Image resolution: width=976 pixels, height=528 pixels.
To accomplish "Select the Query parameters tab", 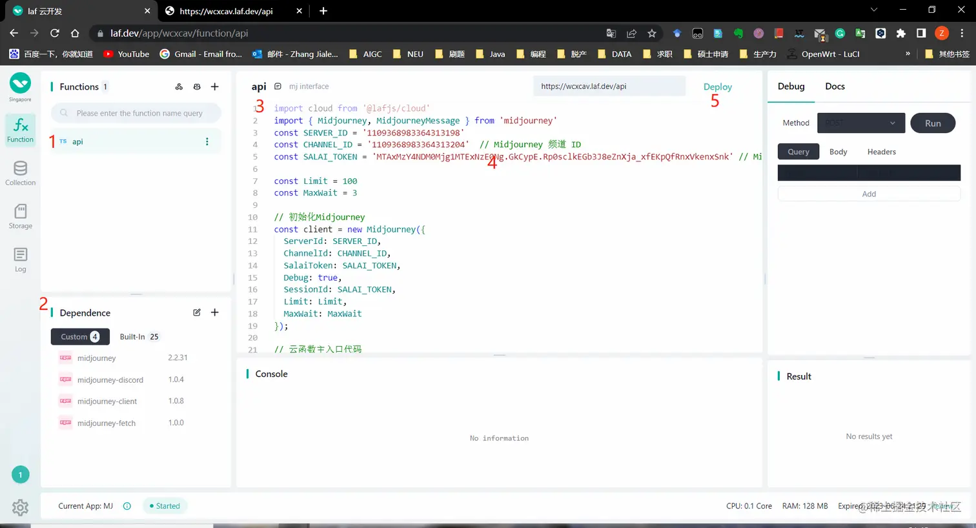I will click(x=798, y=152).
